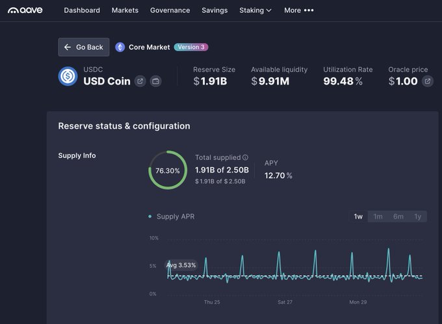Click the Utilization Rate 99.48% value
The image size is (442, 324).
point(343,81)
